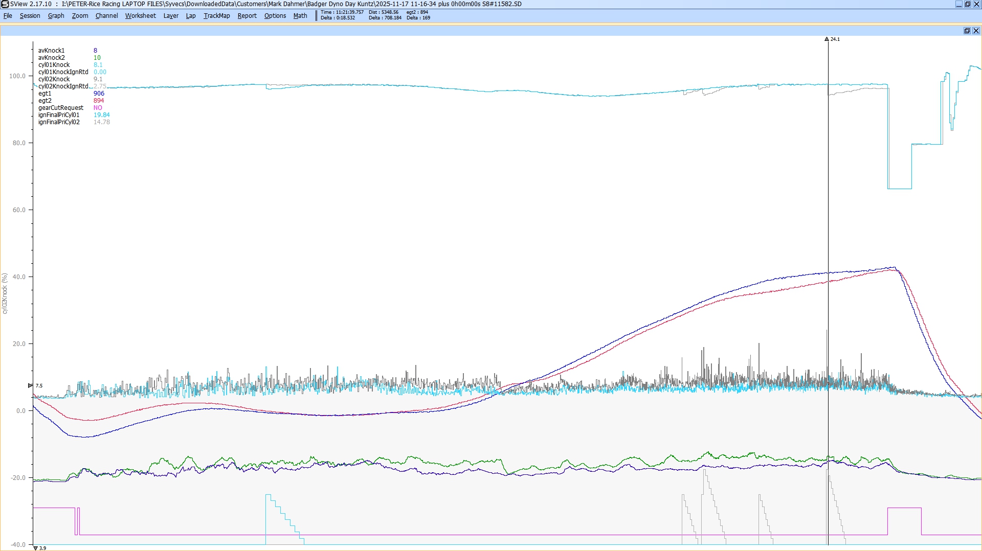Click the gearCutRequest legend label
The width and height of the screenshot is (982, 551).
click(x=60, y=108)
